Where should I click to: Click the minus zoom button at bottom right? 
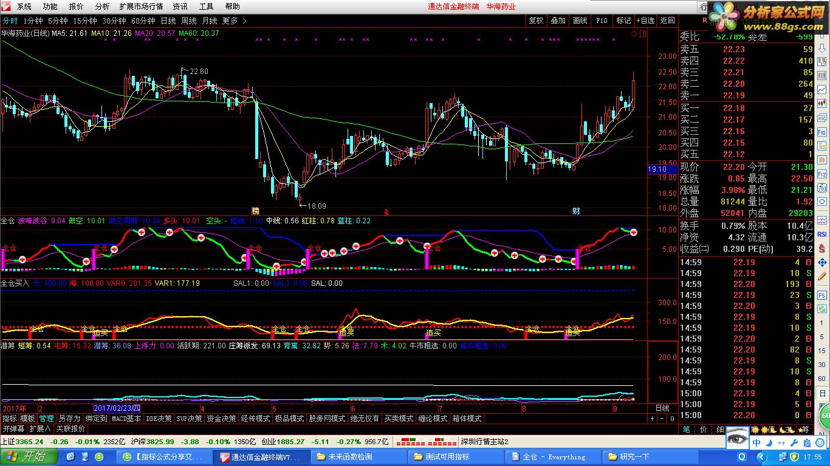point(662,419)
